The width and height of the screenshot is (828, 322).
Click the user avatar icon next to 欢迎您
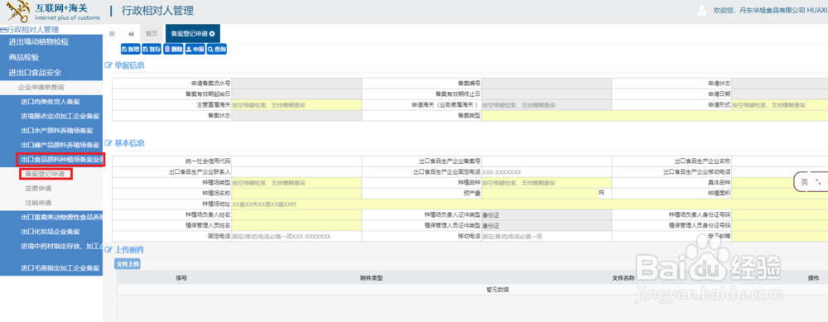[702, 11]
